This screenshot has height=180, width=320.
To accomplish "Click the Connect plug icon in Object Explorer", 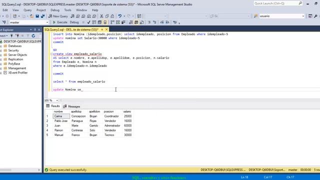I will tap(11, 35).
